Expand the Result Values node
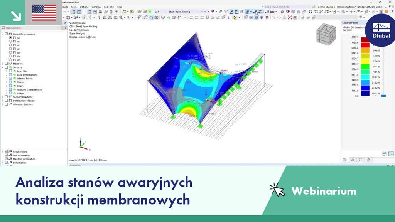The width and height of the screenshot is (395, 222). tap(3, 151)
